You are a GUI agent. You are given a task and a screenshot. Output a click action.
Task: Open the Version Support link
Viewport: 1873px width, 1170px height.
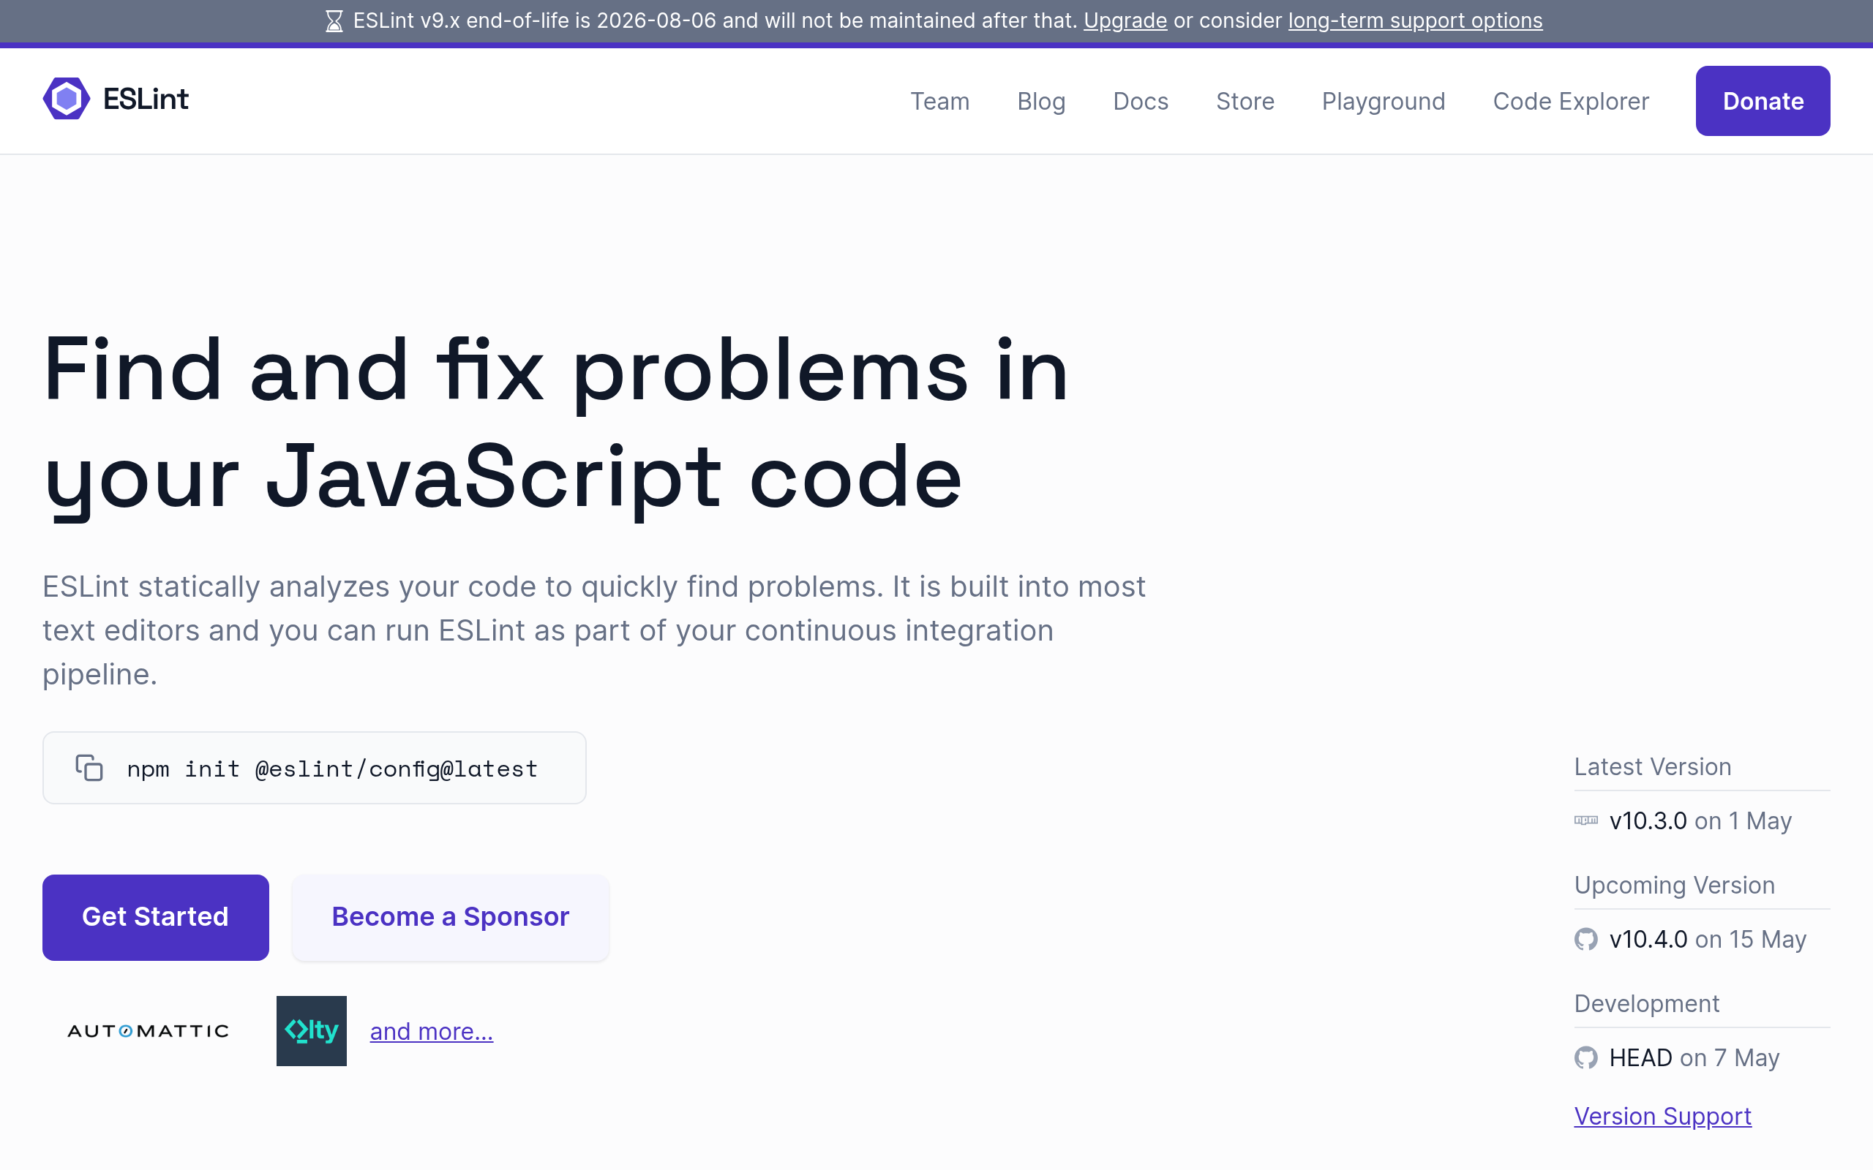tap(1662, 1116)
